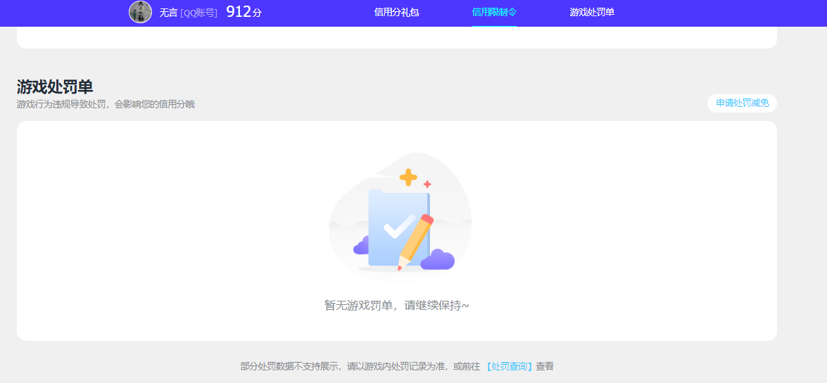Click the username 无言 in the header
The width and height of the screenshot is (827, 383).
pos(168,13)
